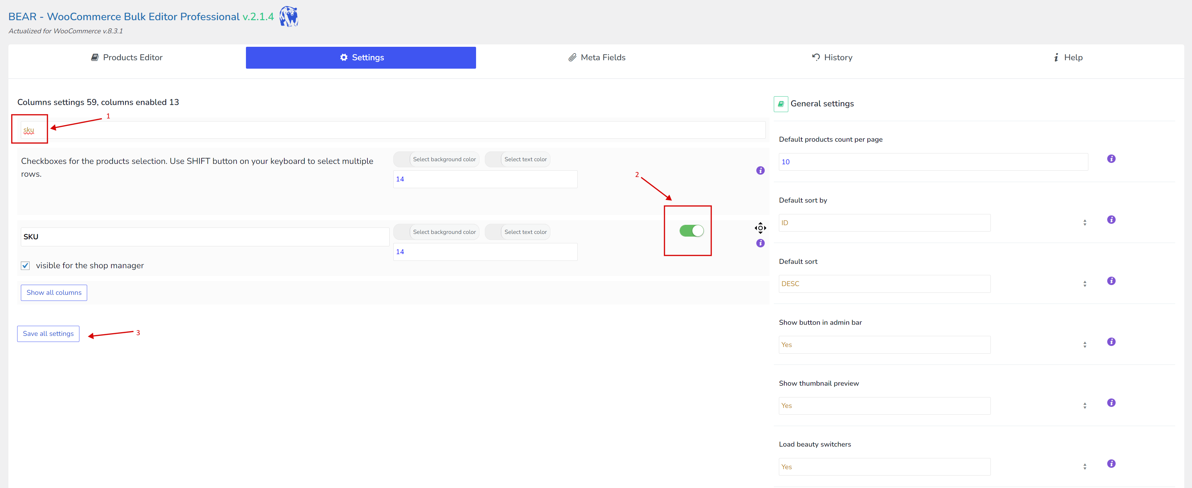Click the info "i" icon beside Help
Viewport: 1192px width, 488px height.
tap(1056, 58)
